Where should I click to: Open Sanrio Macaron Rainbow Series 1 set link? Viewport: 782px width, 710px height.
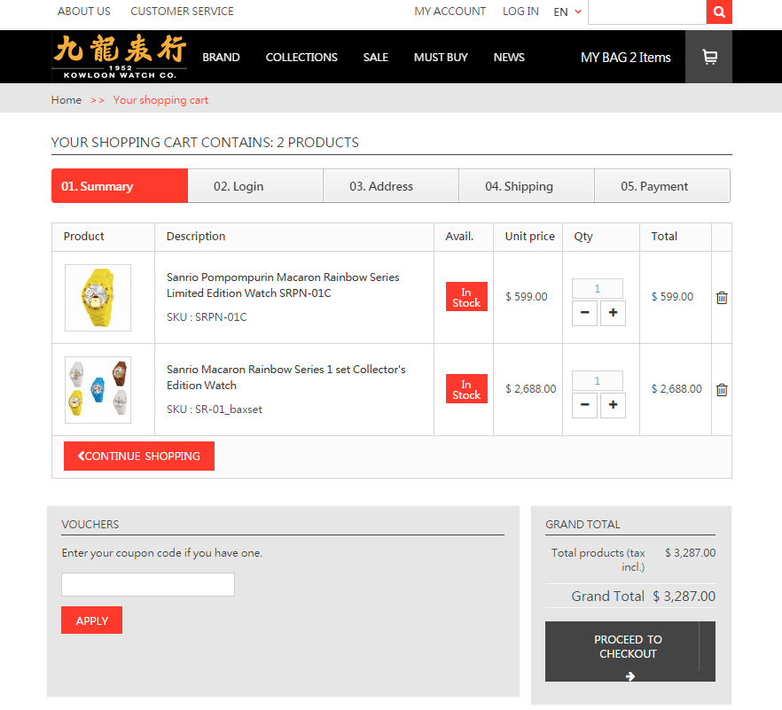[x=285, y=378]
